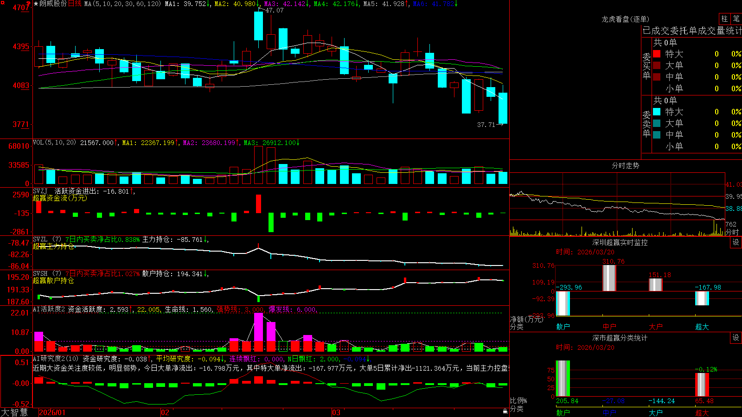Viewport: 742px width, 417px height.
Task: Click the 分时 label under intraday chart
Action: point(732,232)
